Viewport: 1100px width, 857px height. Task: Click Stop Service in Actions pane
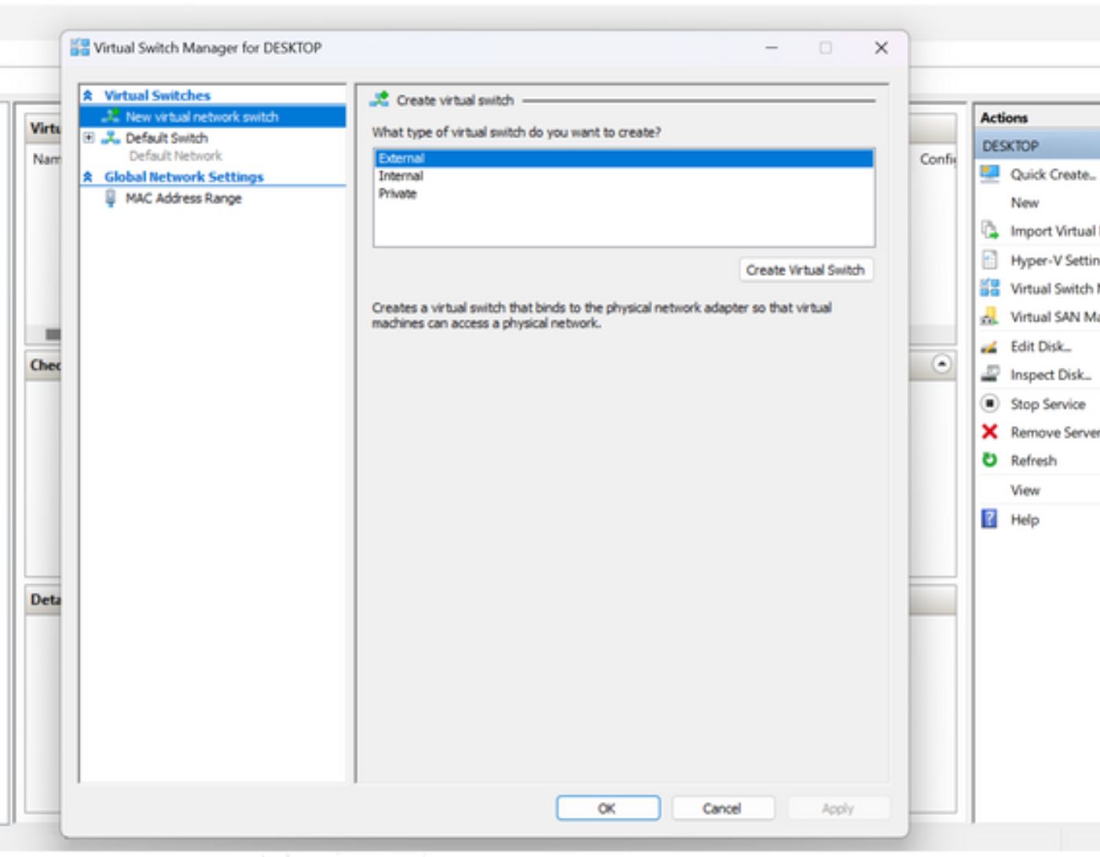(1047, 404)
